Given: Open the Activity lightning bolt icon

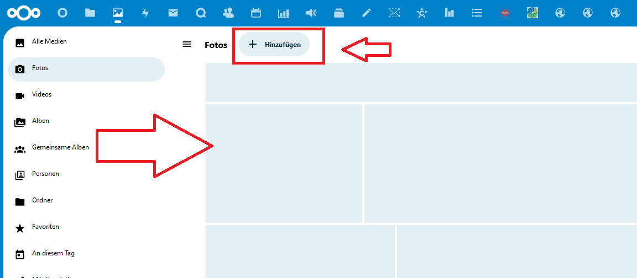Looking at the screenshot, I should click(145, 13).
